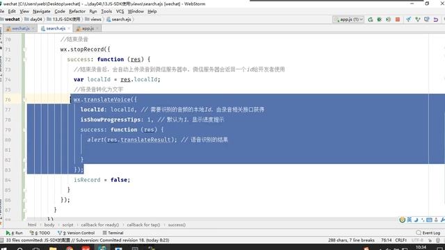Open the Refactor menu
445x250 pixels.
coord(77,11)
